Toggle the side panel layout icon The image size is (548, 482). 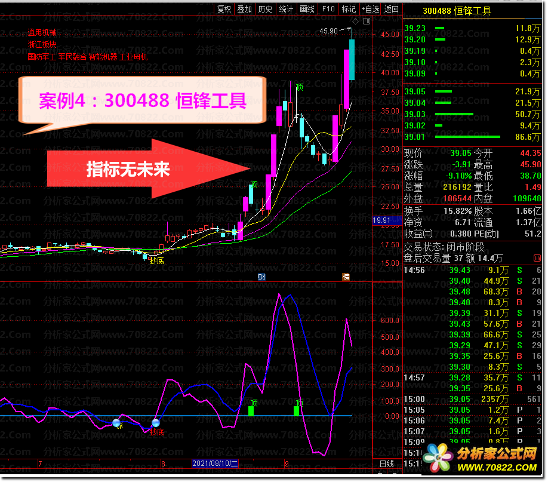[367, 22]
